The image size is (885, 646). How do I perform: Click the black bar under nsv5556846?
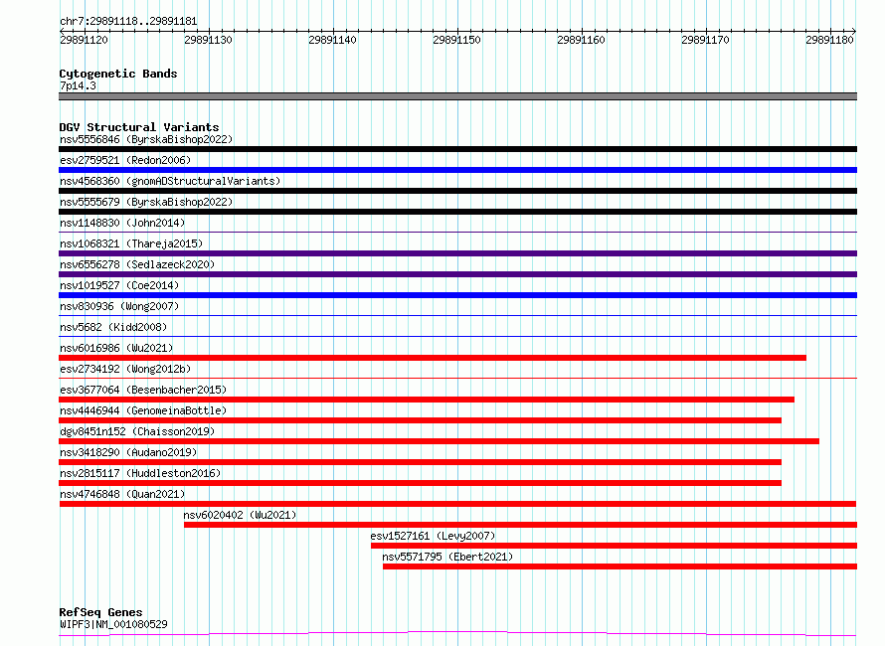[x=457, y=149]
